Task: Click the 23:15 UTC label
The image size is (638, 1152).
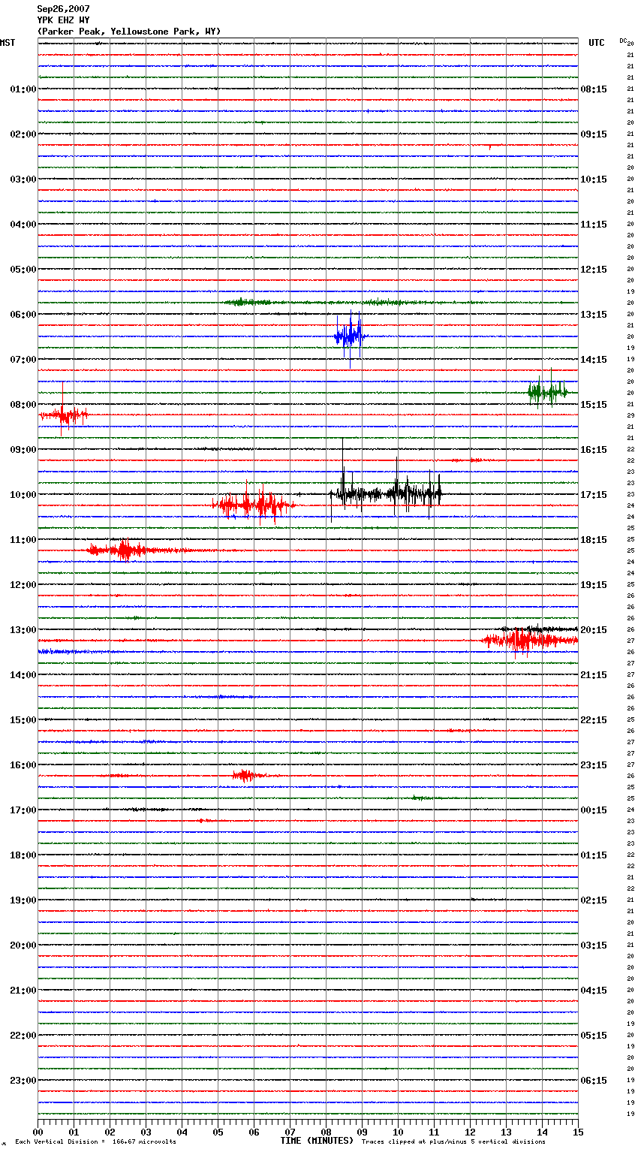Action: [594, 765]
